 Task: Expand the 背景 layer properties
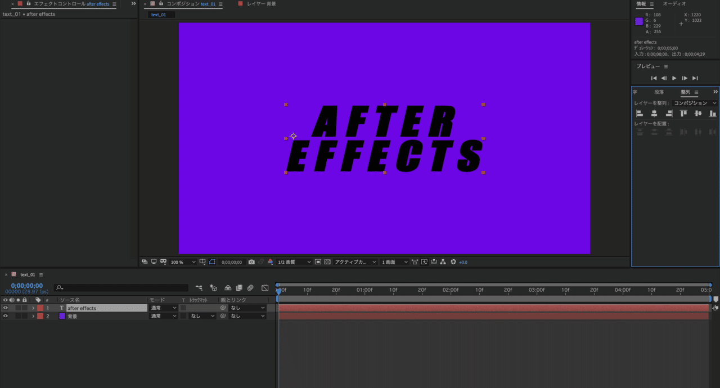pyautogui.click(x=33, y=316)
